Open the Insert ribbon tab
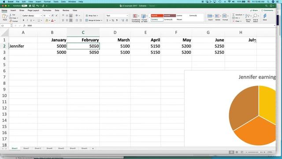The height and width of the screenshot is (159, 282). pos(13,11)
